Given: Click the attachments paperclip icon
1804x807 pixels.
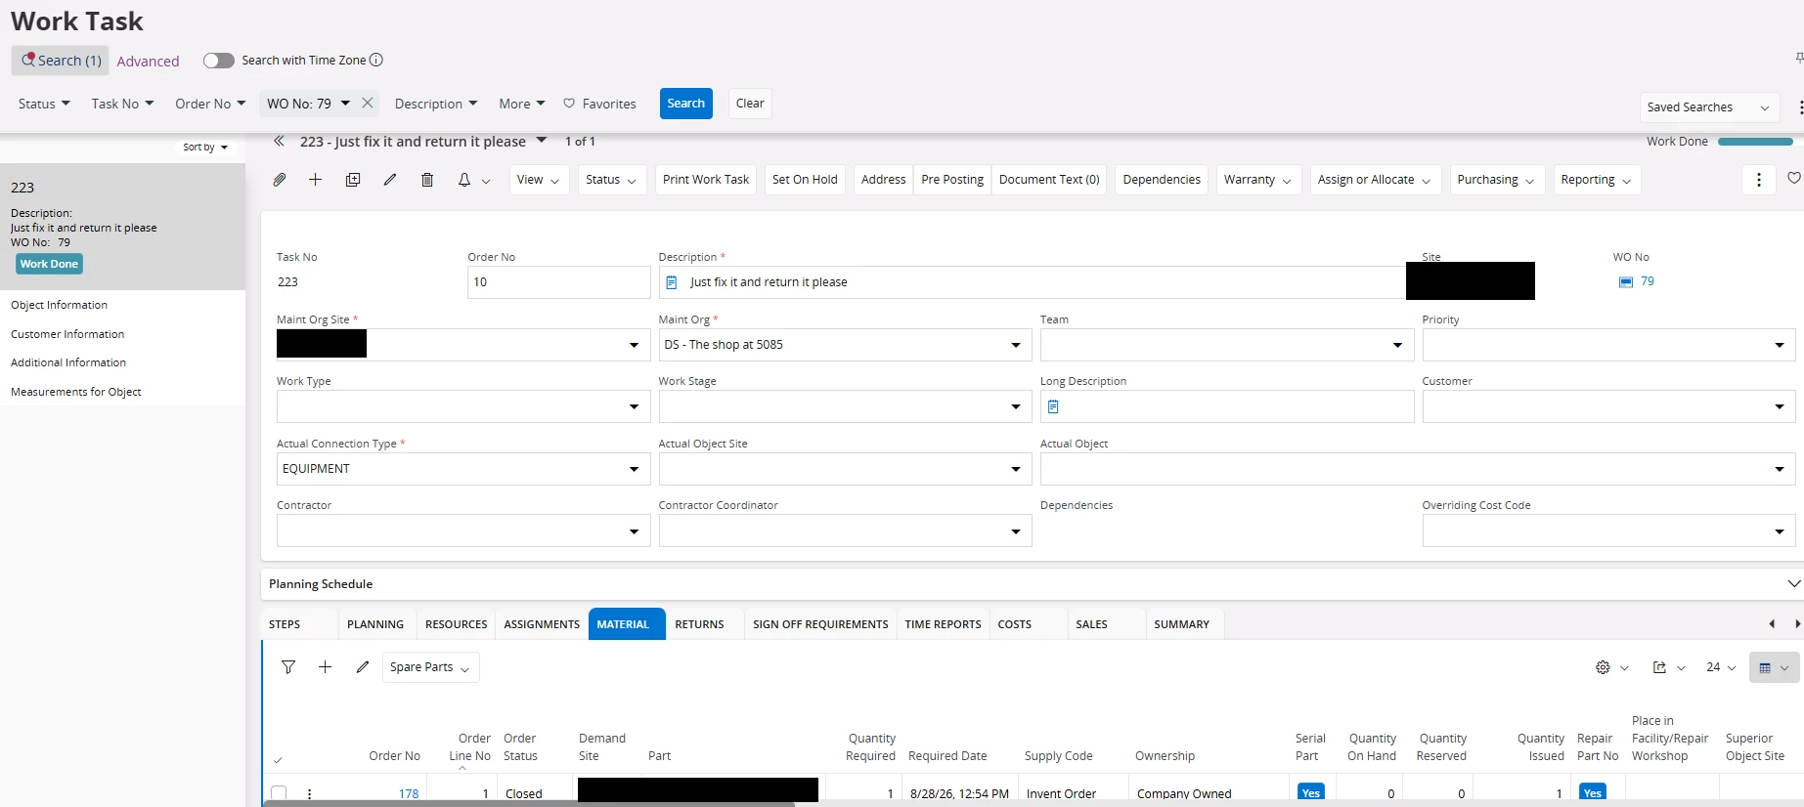Looking at the screenshot, I should [280, 180].
